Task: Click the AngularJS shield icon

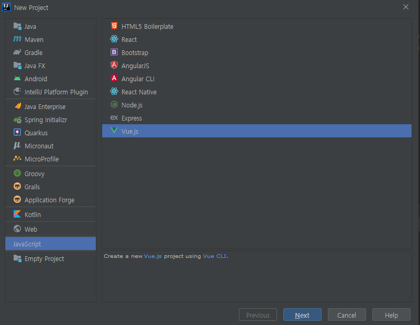Action: [x=114, y=65]
